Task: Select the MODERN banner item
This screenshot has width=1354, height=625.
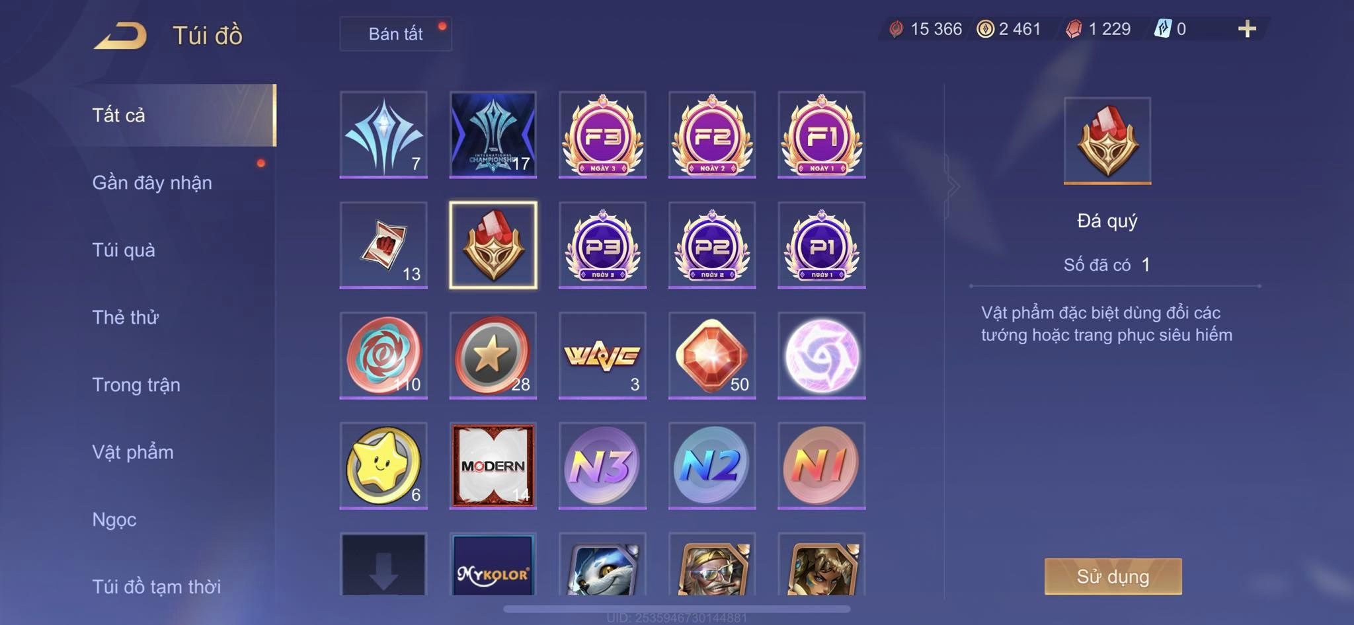Action: (493, 466)
